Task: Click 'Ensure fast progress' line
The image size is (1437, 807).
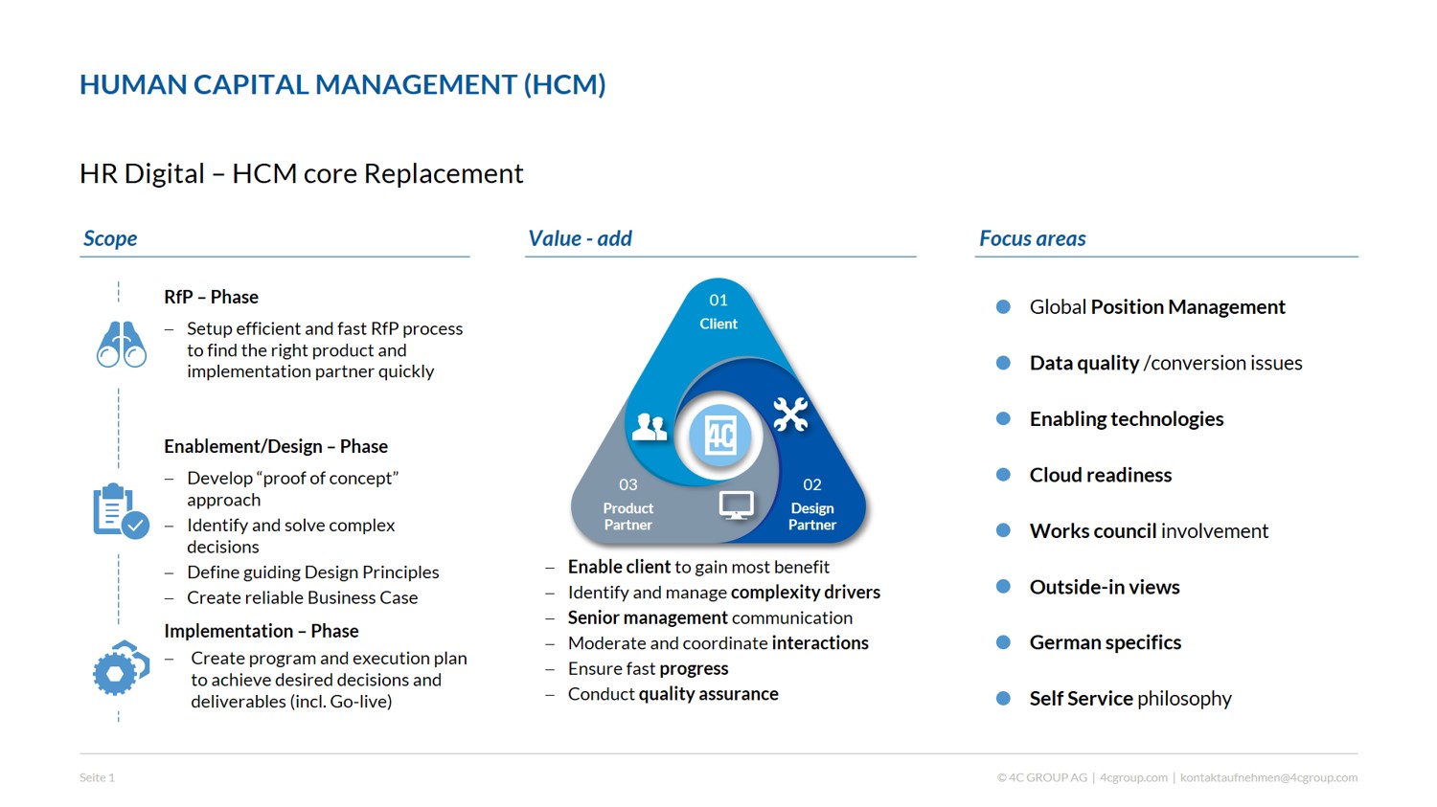Action: pyautogui.click(x=648, y=668)
